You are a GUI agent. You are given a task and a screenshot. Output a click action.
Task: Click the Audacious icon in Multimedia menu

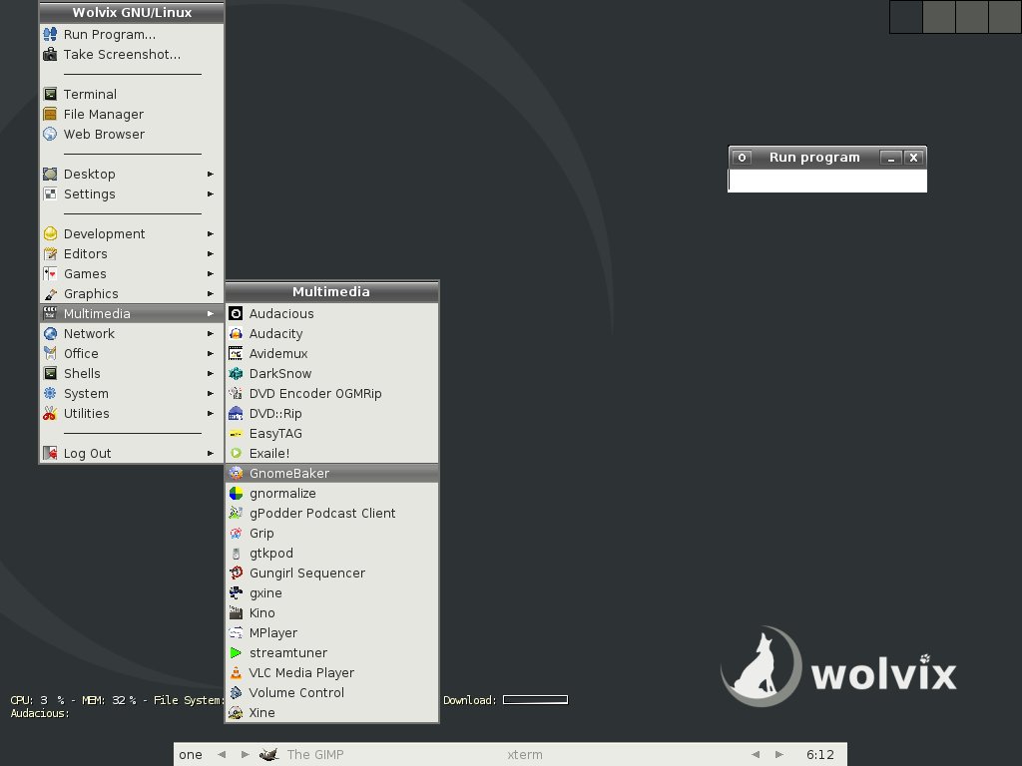236,313
